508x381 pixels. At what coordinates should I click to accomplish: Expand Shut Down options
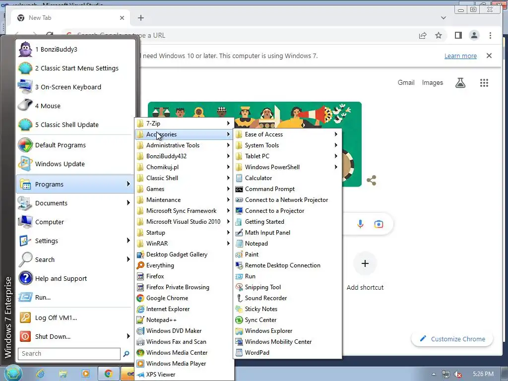[x=74, y=337]
